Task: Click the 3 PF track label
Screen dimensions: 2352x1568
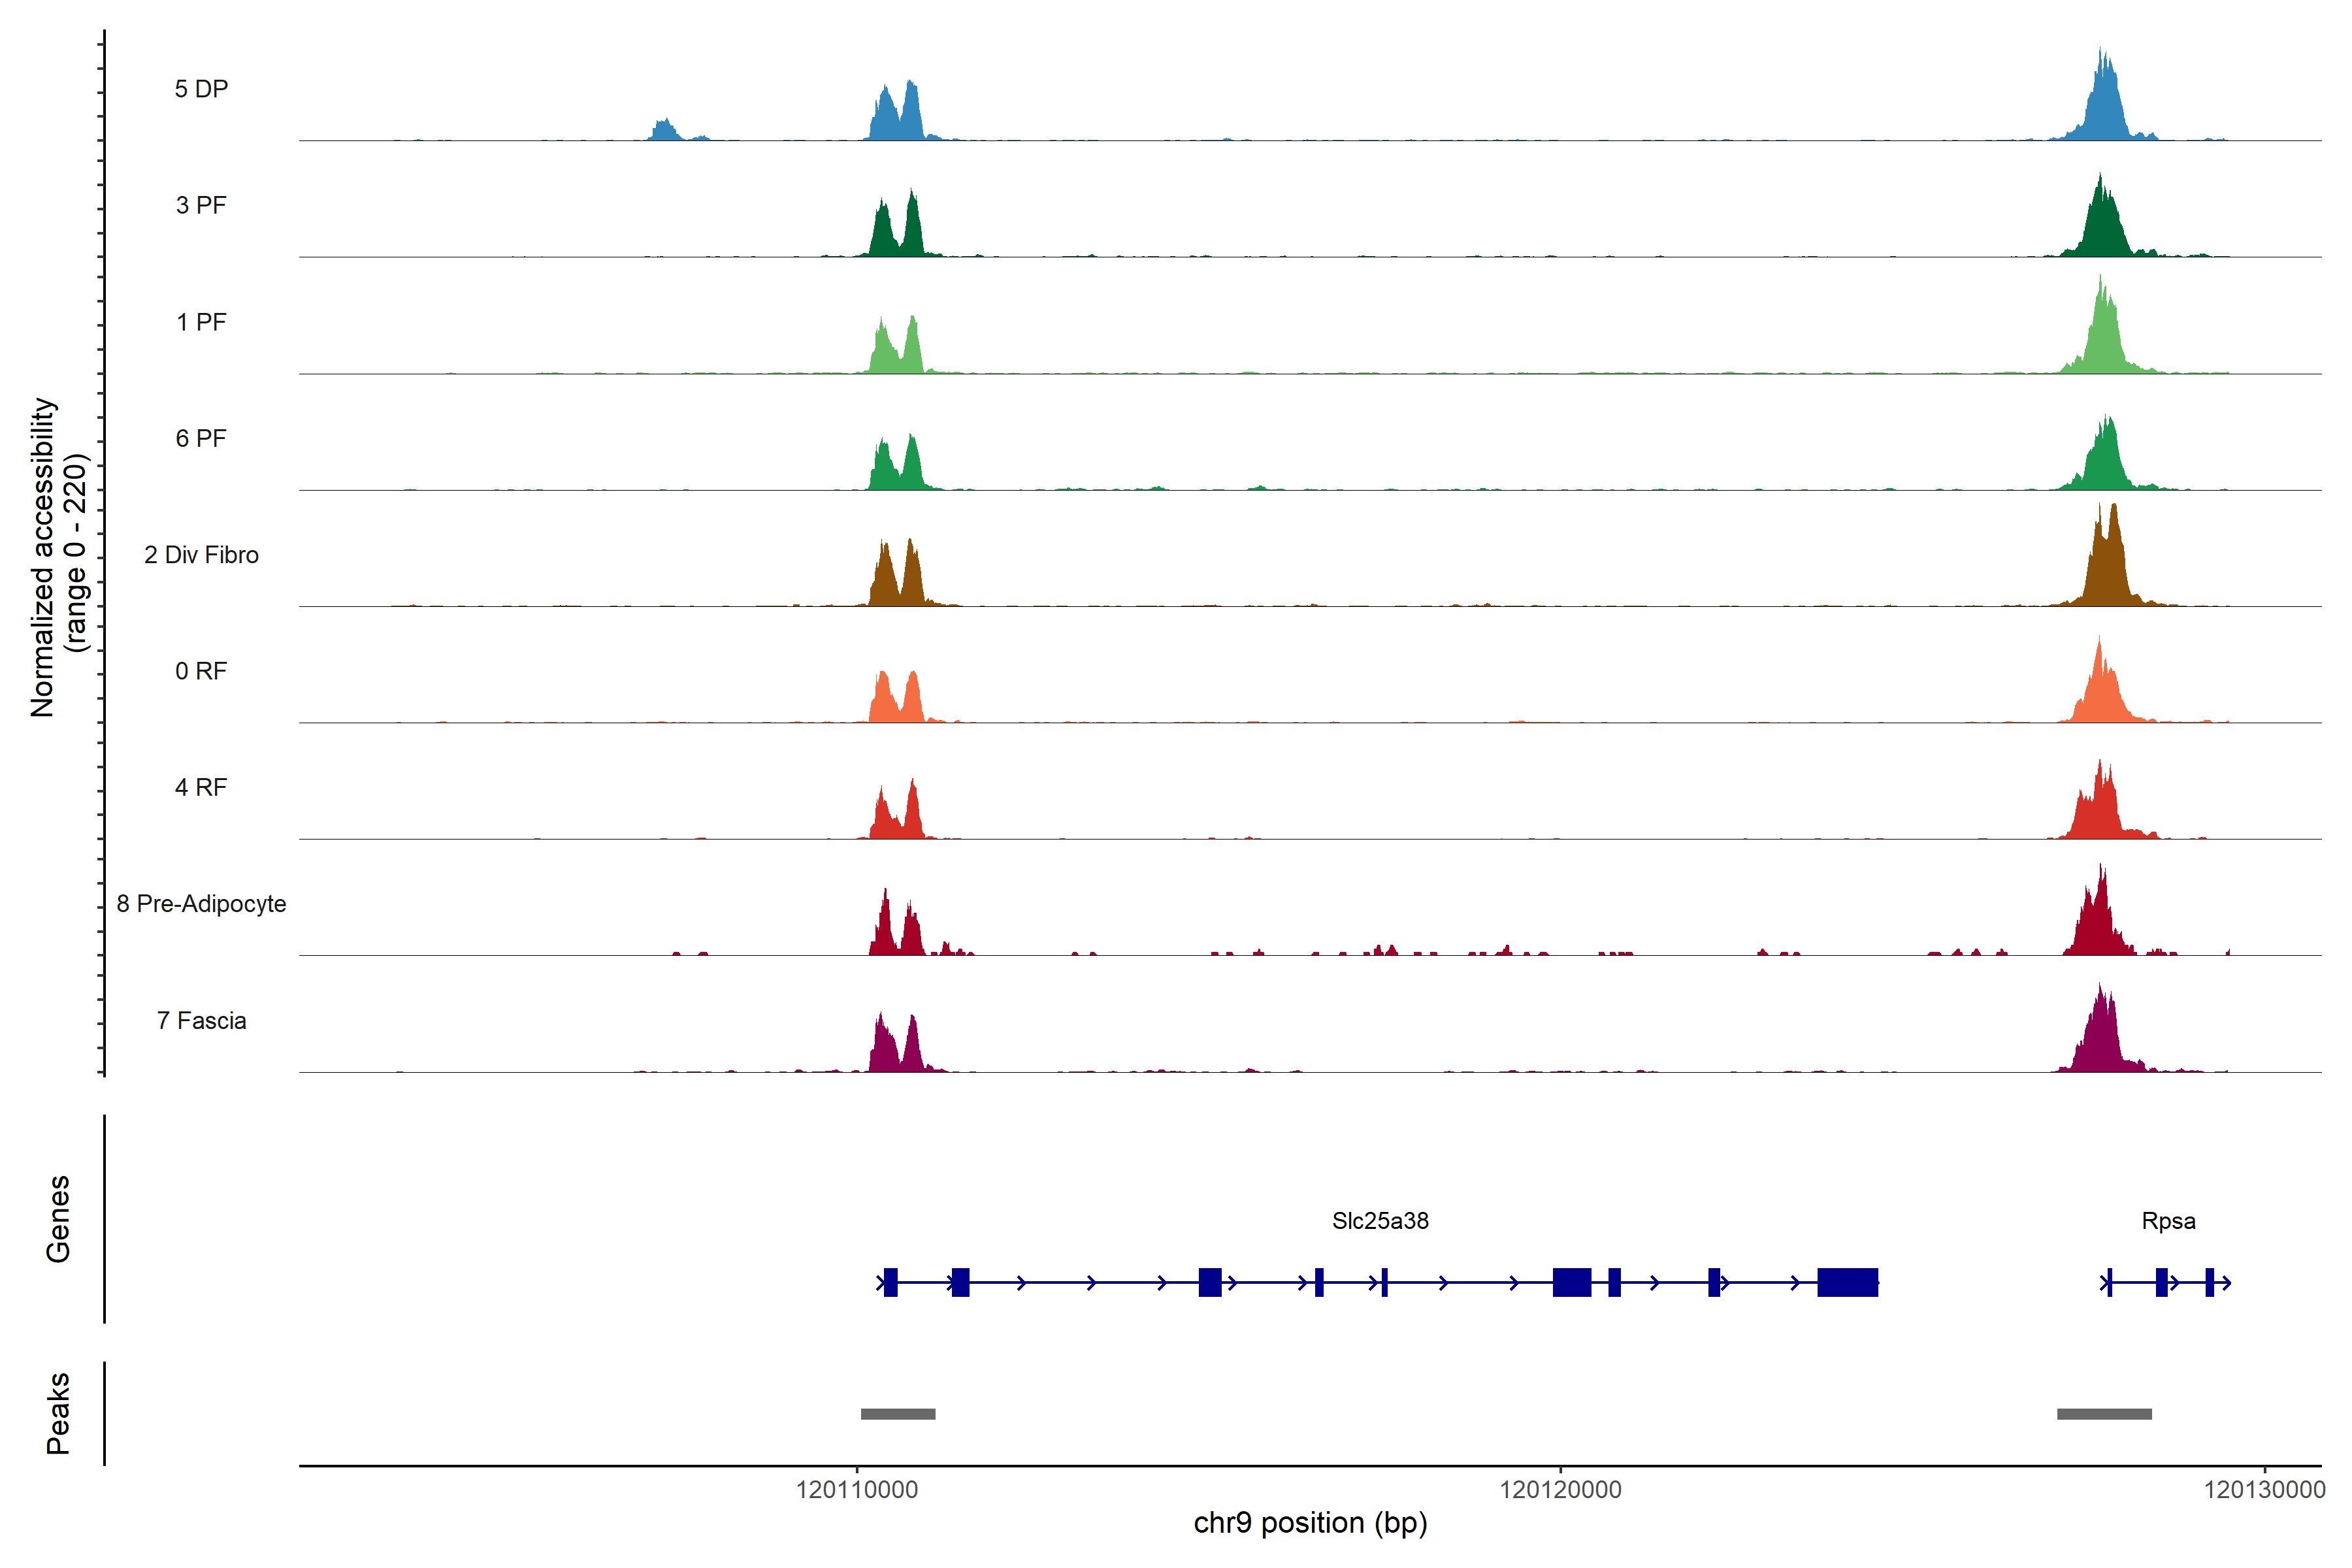Action: click(x=201, y=205)
